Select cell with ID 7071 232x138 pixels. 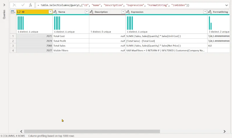coord(35,36)
